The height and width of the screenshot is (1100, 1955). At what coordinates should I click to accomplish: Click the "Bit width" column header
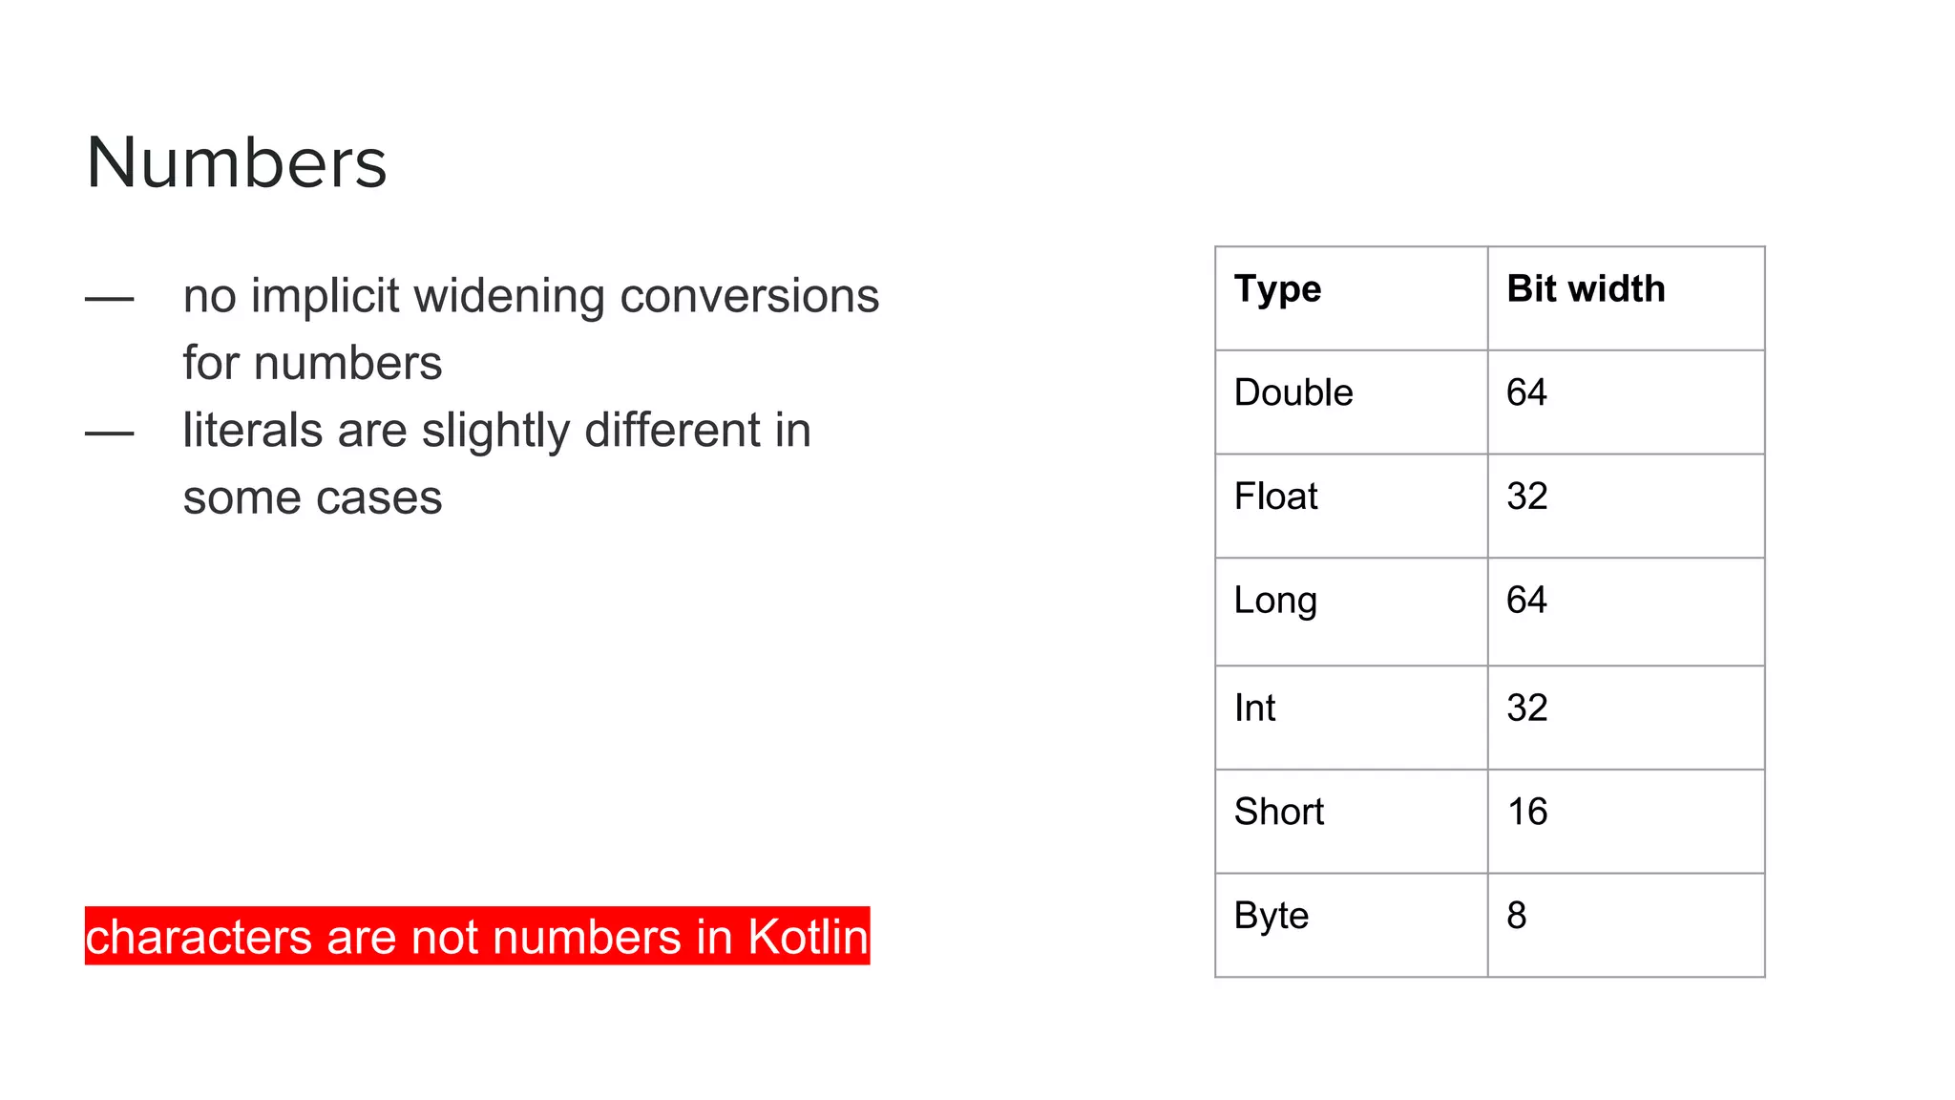tap(1586, 289)
